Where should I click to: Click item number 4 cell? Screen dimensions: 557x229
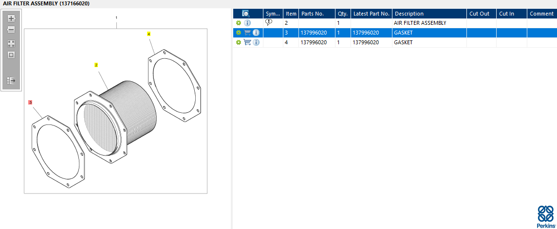291,42
